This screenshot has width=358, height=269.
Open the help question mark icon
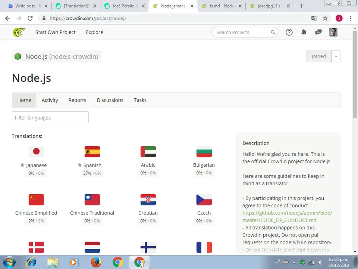tap(289, 32)
